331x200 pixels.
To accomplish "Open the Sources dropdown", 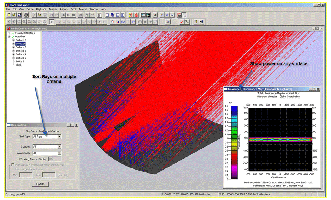I will [x=59, y=146].
